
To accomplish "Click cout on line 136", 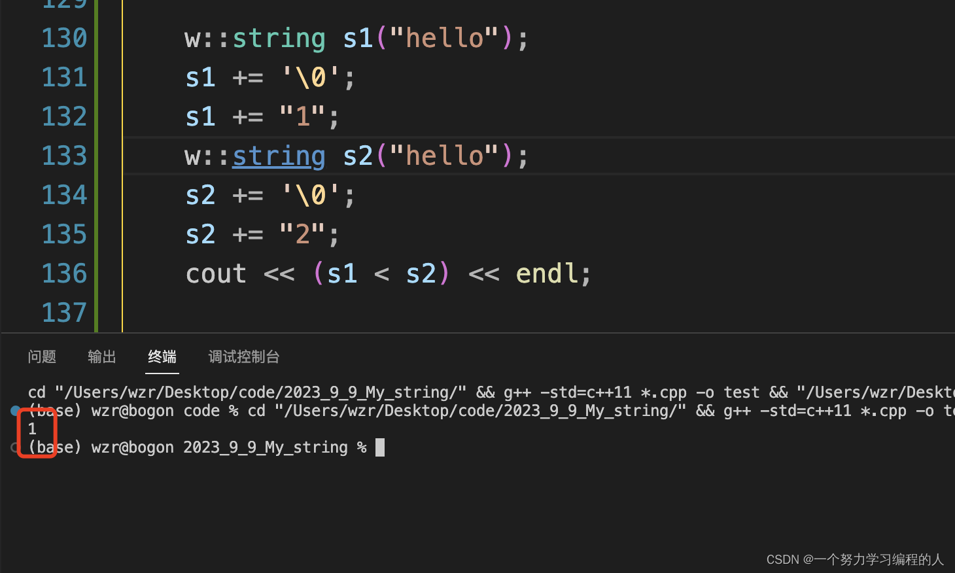I will pyautogui.click(x=216, y=274).
